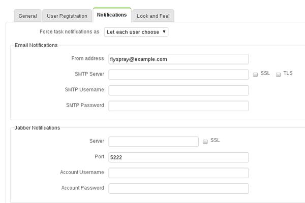
Task: Focus the SMTP Server input box
Action: 178,75
